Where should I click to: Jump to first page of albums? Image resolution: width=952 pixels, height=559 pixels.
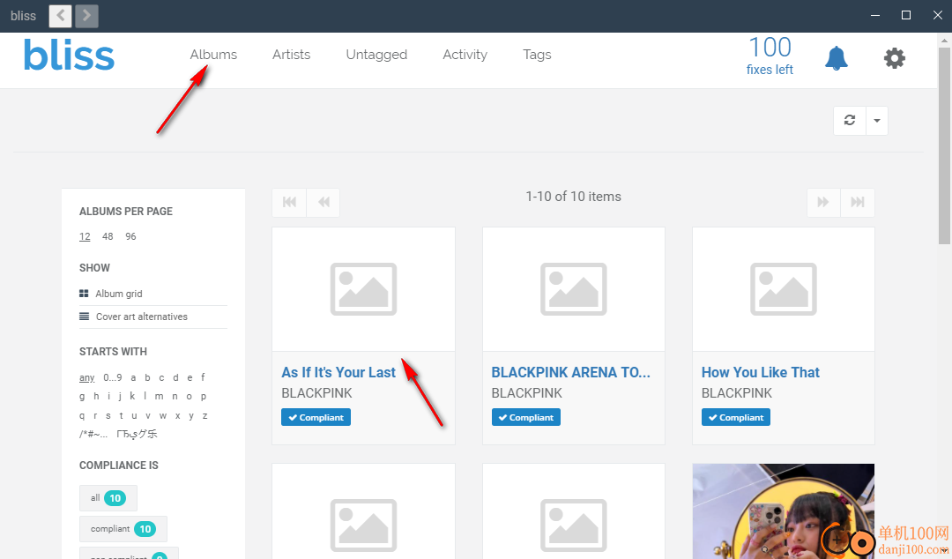click(x=290, y=202)
